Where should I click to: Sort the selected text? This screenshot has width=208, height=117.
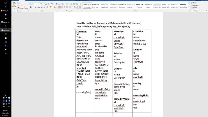coord(77,4)
